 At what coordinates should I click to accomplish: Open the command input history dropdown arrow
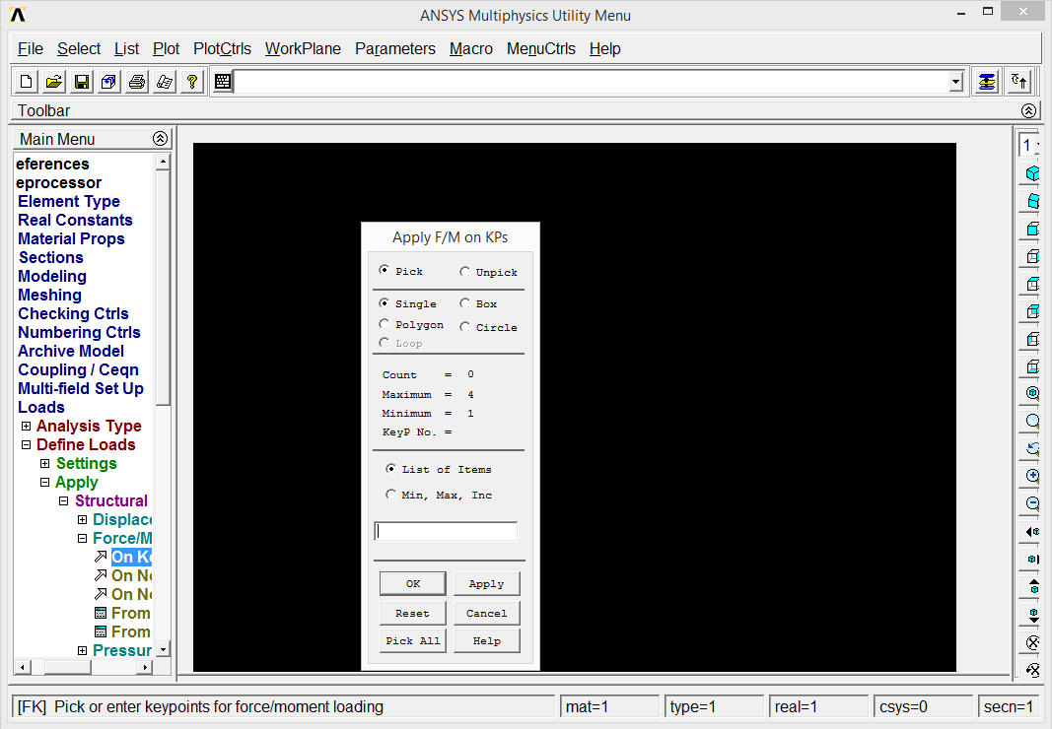(x=956, y=83)
